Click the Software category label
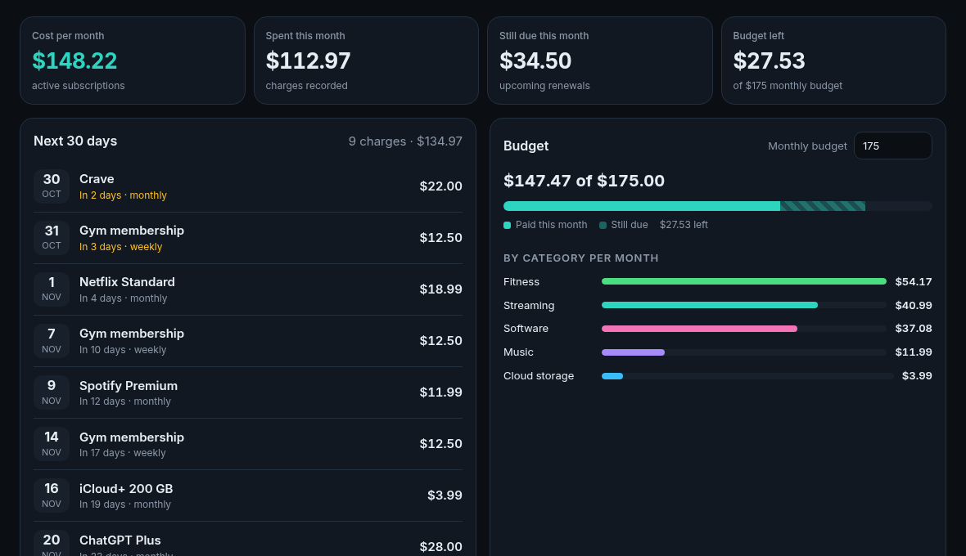This screenshot has height=556, width=966. click(x=526, y=329)
